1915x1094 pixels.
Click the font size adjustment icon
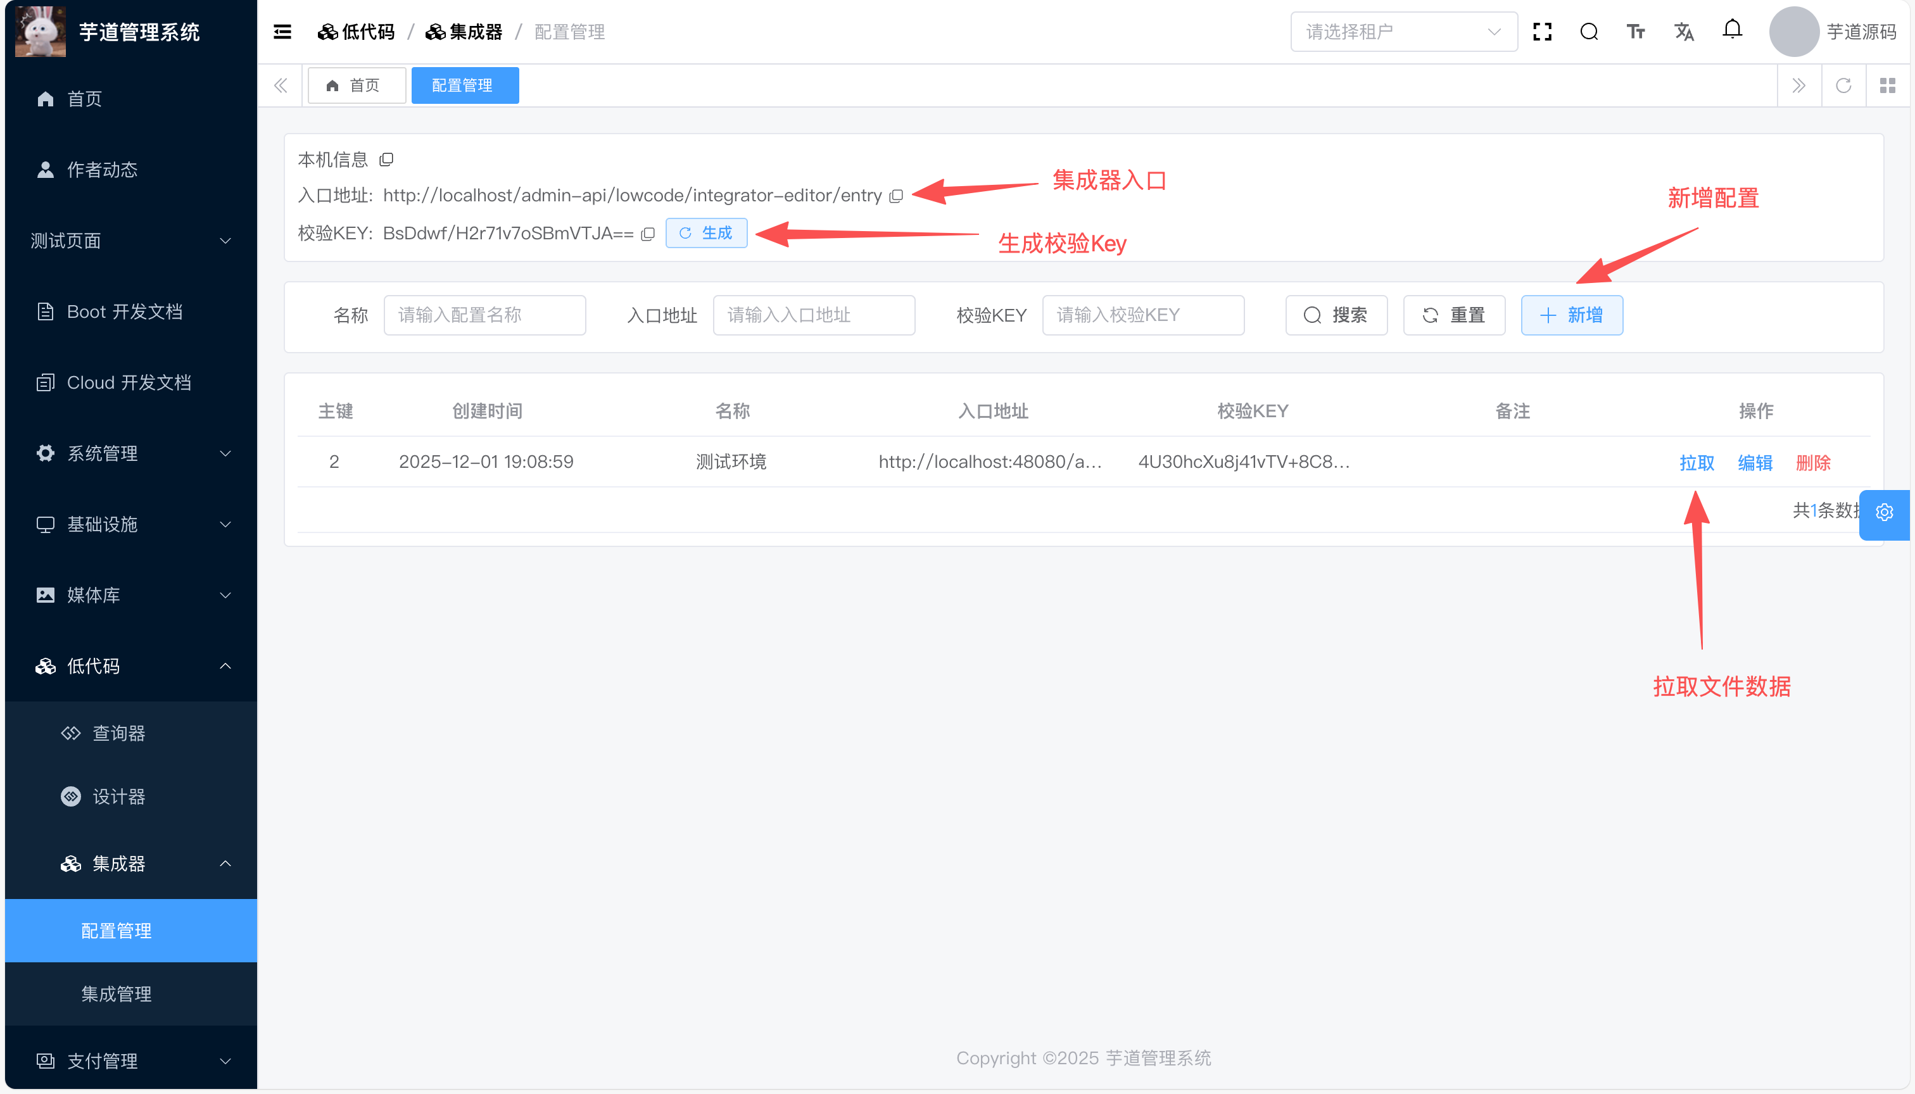coord(1636,32)
